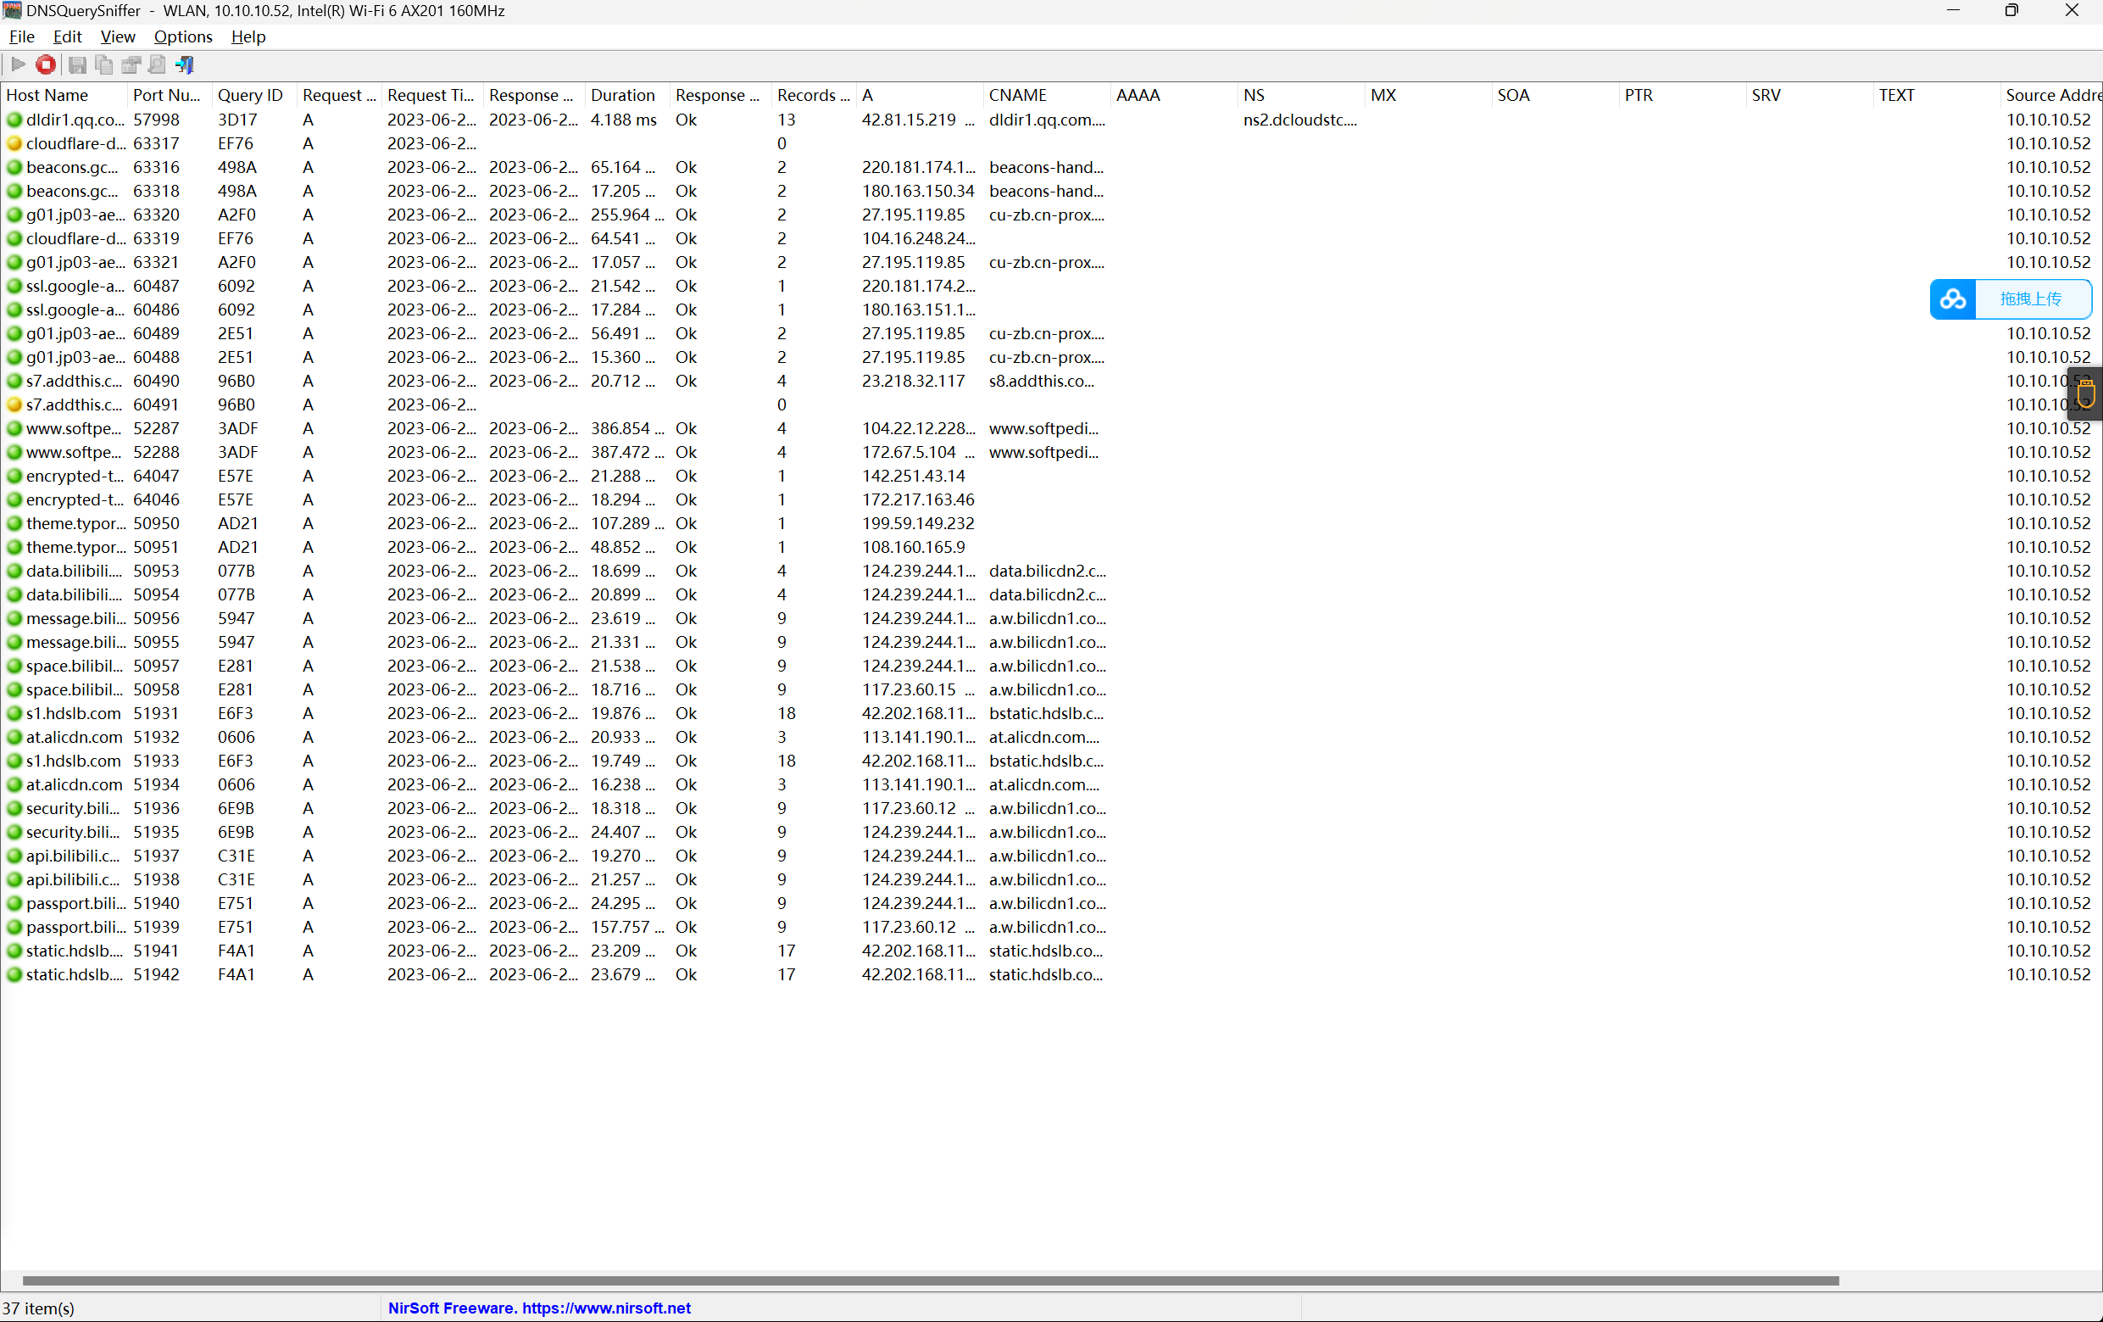Open the Properties toolbar icon
The width and height of the screenshot is (2103, 1322).
tap(131, 64)
